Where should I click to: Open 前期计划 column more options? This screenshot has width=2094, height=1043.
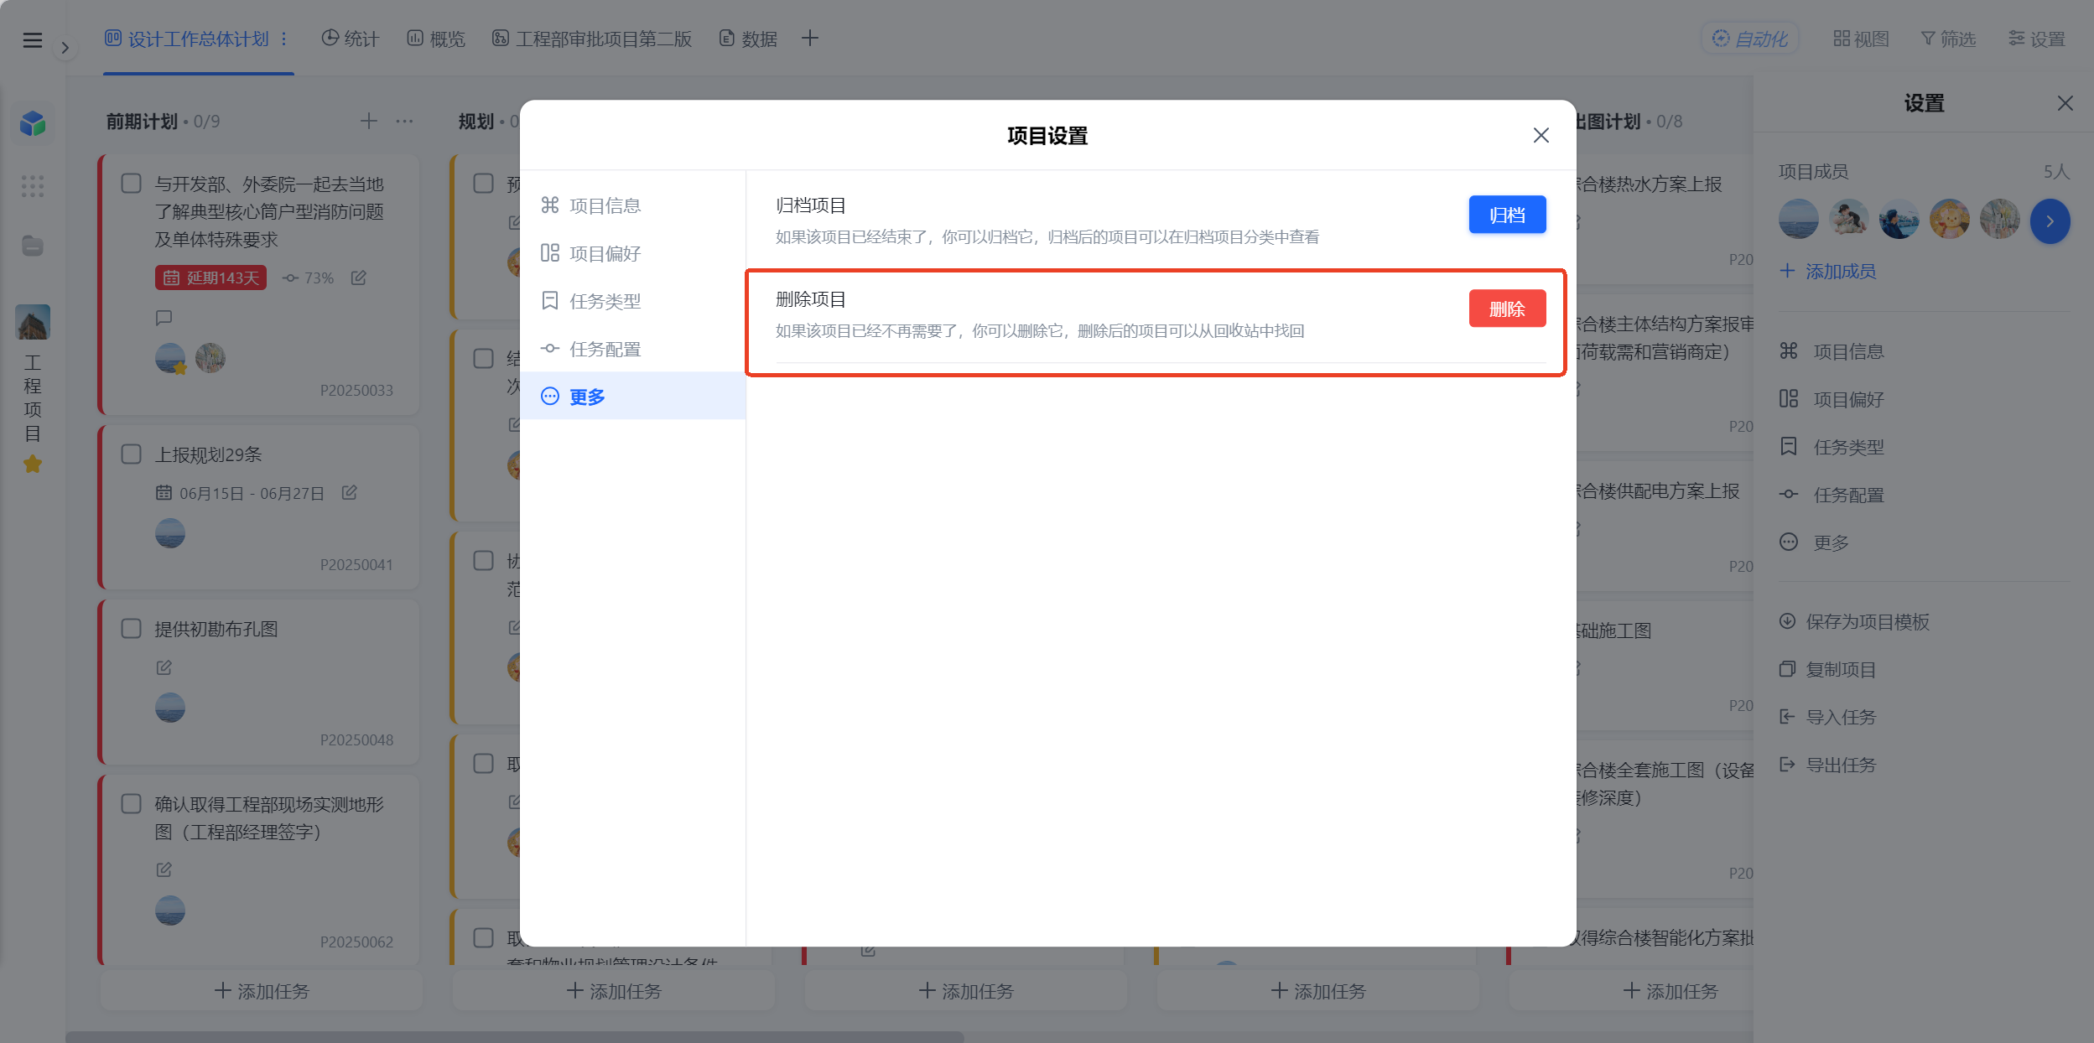[404, 122]
